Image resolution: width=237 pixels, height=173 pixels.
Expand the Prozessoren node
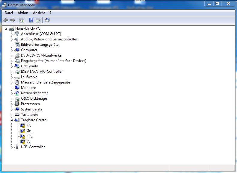[x=12, y=104]
